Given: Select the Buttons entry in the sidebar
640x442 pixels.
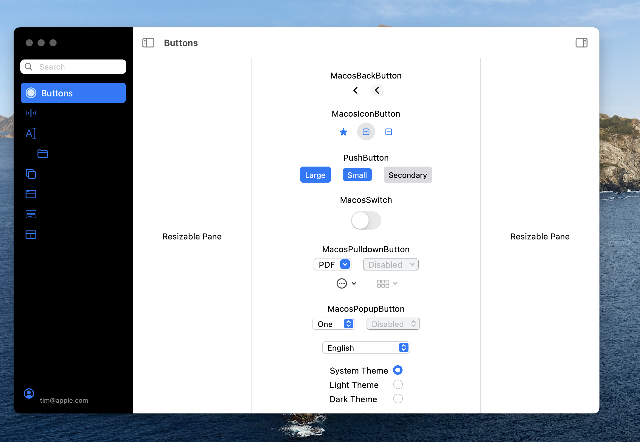Looking at the screenshot, I should click(x=73, y=93).
